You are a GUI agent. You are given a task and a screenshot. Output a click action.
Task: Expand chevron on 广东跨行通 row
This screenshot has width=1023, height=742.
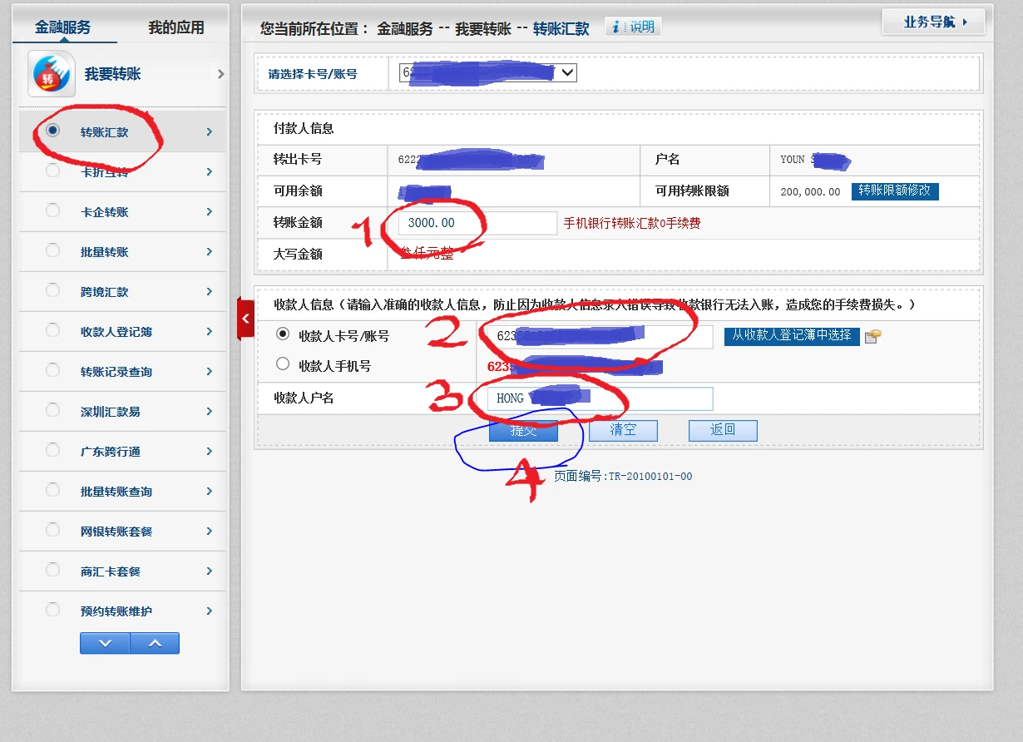tap(210, 452)
